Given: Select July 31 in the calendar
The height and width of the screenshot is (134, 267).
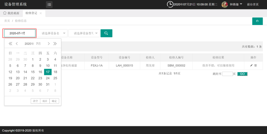Looking at the screenshot, I should tap(48, 84).
